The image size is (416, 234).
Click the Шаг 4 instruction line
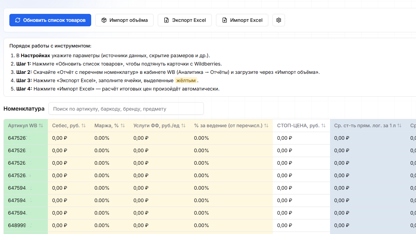(118, 89)
